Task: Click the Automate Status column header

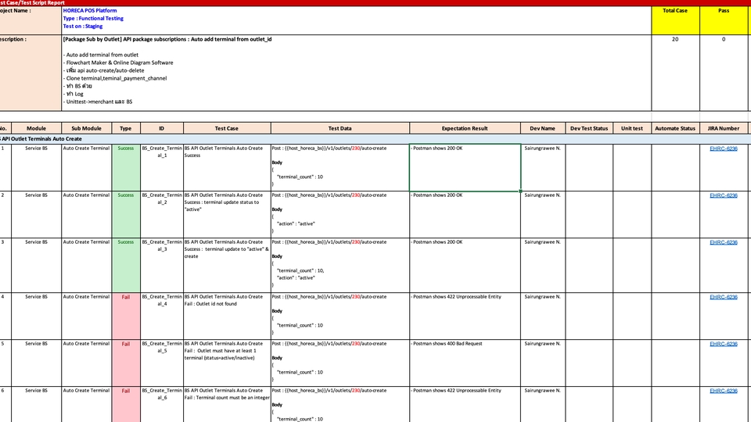Action: [674, 128]
